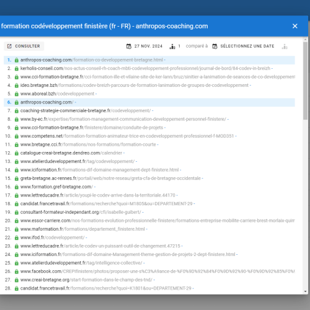Open result 2 kerholis-conseil.com link
This screenshot has height=310, width=310.
click(x=145, y=68)
